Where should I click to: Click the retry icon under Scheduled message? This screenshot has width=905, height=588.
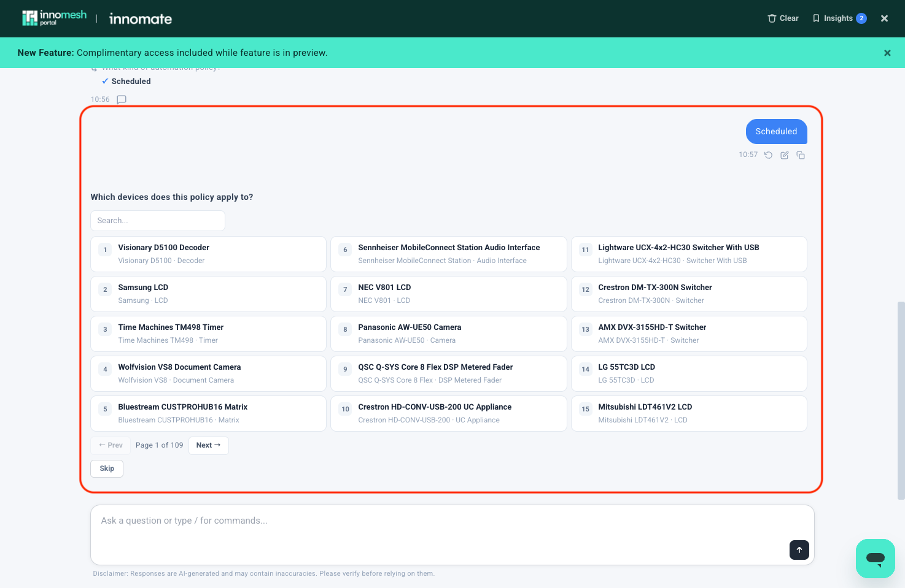(768, 155)
